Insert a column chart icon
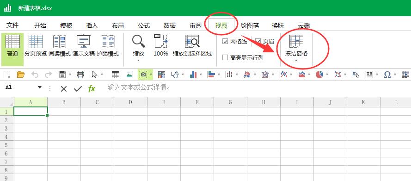The image size is (411, 181). (193, 75)
